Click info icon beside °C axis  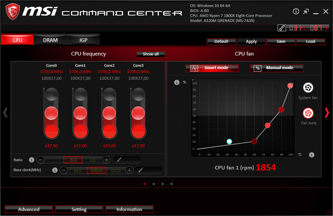(x=312, y=155)
